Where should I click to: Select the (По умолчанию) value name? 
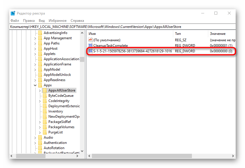click(107, 40)
